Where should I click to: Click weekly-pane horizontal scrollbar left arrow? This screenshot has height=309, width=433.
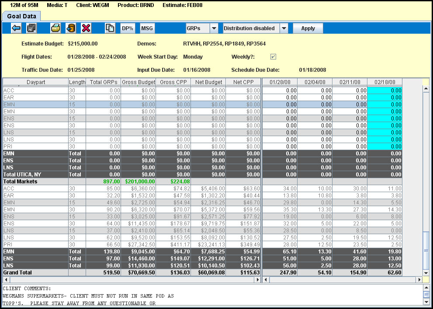(x=266, y=280)
